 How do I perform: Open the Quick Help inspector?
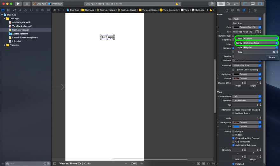(233, 10)
